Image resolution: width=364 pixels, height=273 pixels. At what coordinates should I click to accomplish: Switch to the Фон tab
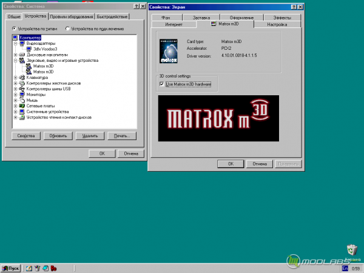point(166,18)
